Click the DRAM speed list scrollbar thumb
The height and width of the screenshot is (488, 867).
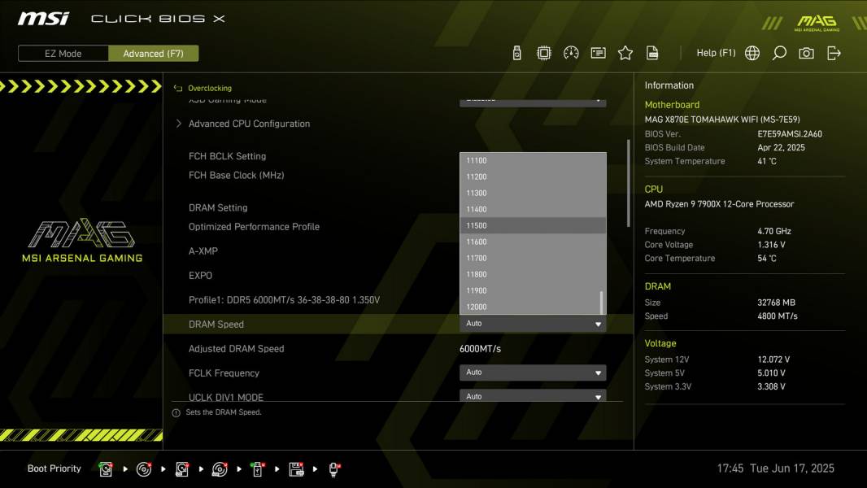(x=602, y=303)
